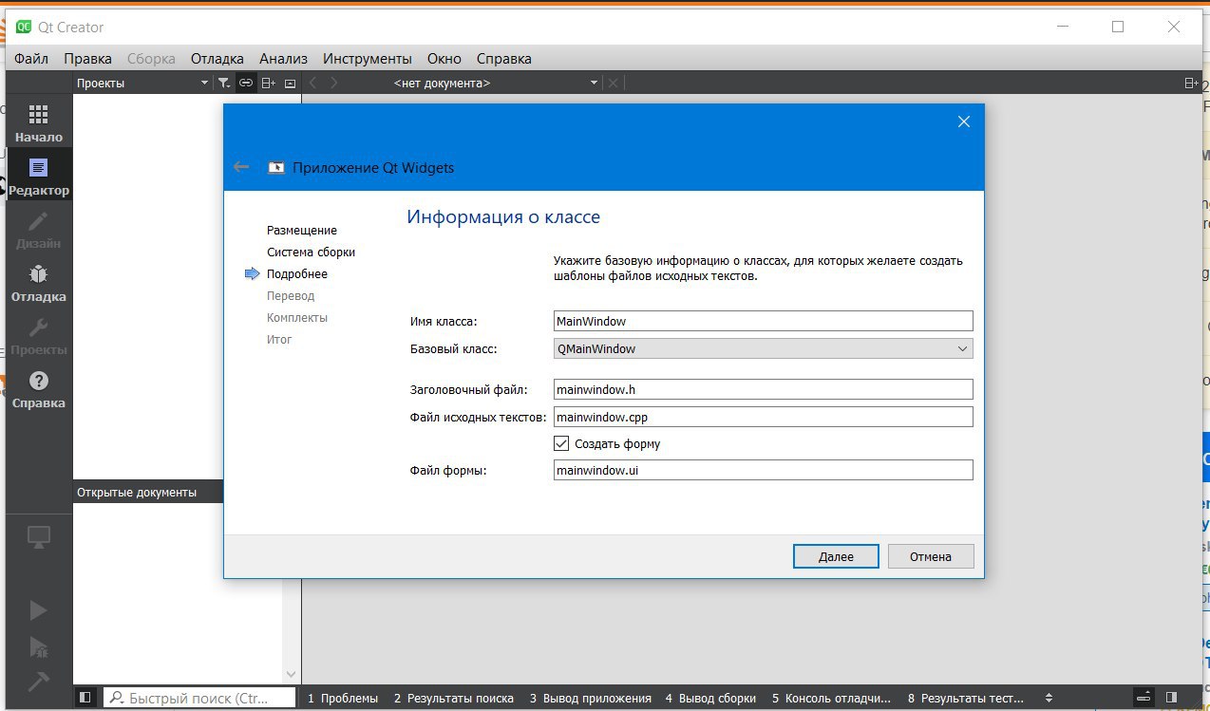This screenshot has height=711, width=1210.
Task: Open the 2 Результаты поиска pane
Action: (x=454, y=698)
